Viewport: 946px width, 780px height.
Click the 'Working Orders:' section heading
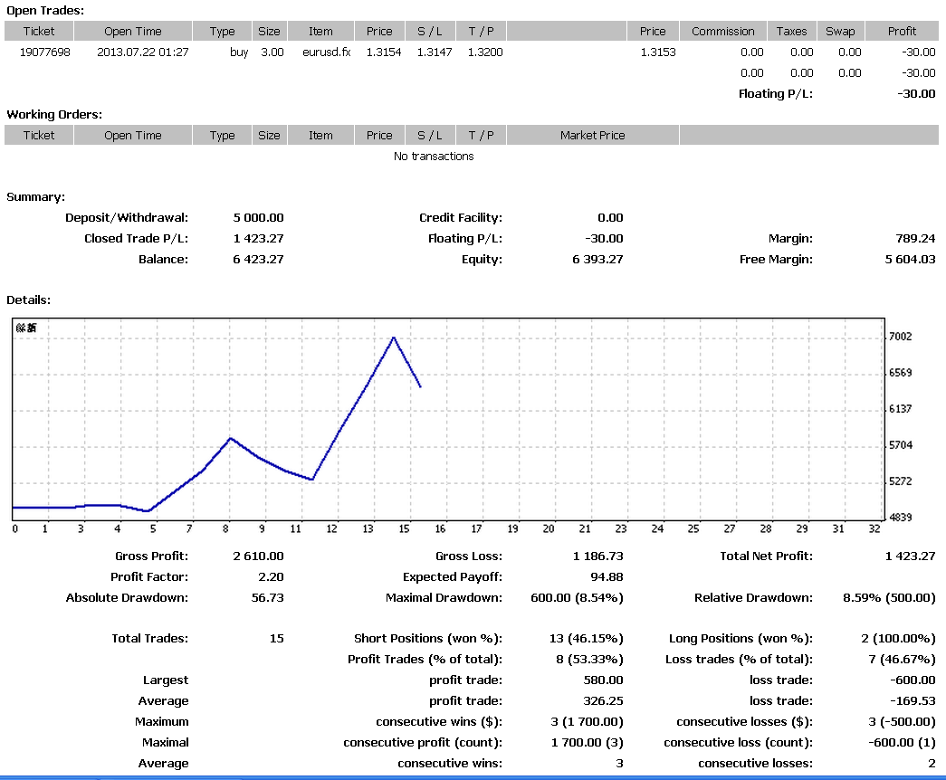pos(54,115)
